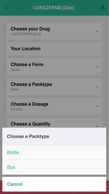109x194 pixels.
Task: Click the Choose a Packtype sheet header
Action: pyautogui.click(x=54, y=136)
